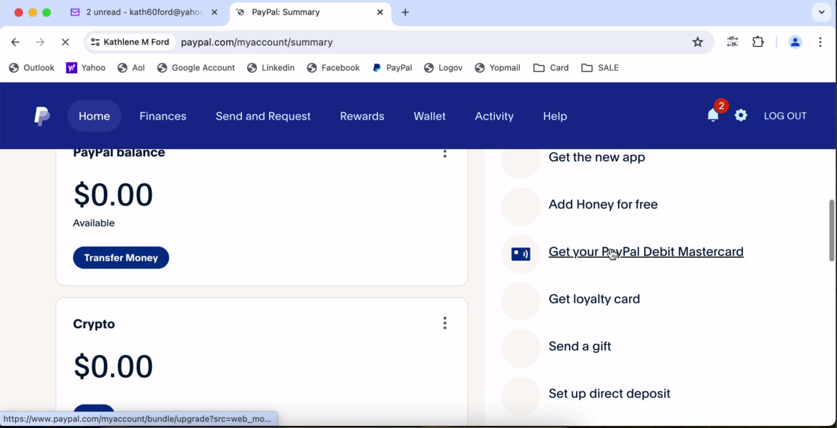Open the Wallet page

[x=430, y=116]
